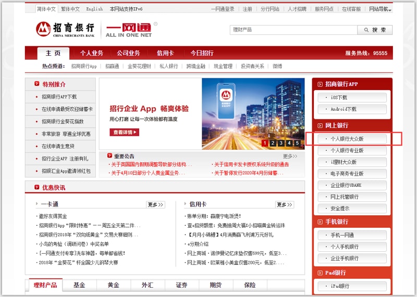
Task: Click the arrow icon beside Pad银行 header
Action: pyautogui.click(x=320, y=273)
